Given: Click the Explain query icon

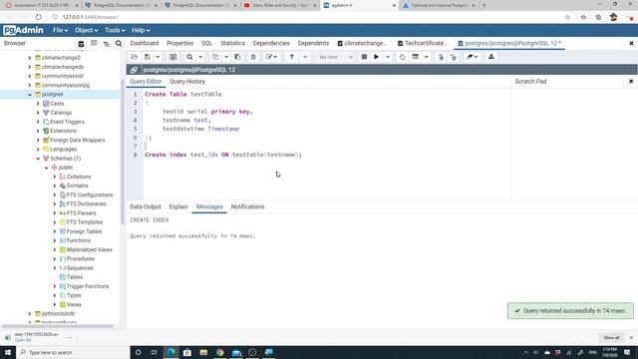Looking at the screenshot, I should (x=402, y=57).
